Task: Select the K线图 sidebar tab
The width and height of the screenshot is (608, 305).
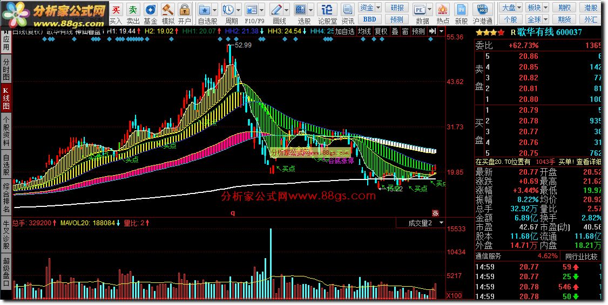Action: pos(6,98)
